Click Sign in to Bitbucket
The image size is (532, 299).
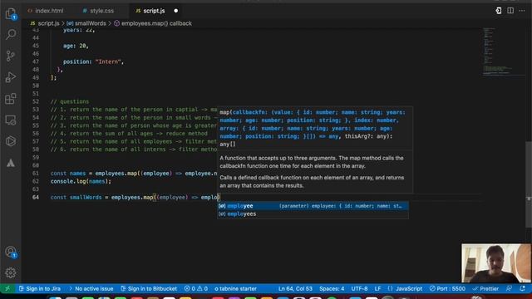point(149,289)
